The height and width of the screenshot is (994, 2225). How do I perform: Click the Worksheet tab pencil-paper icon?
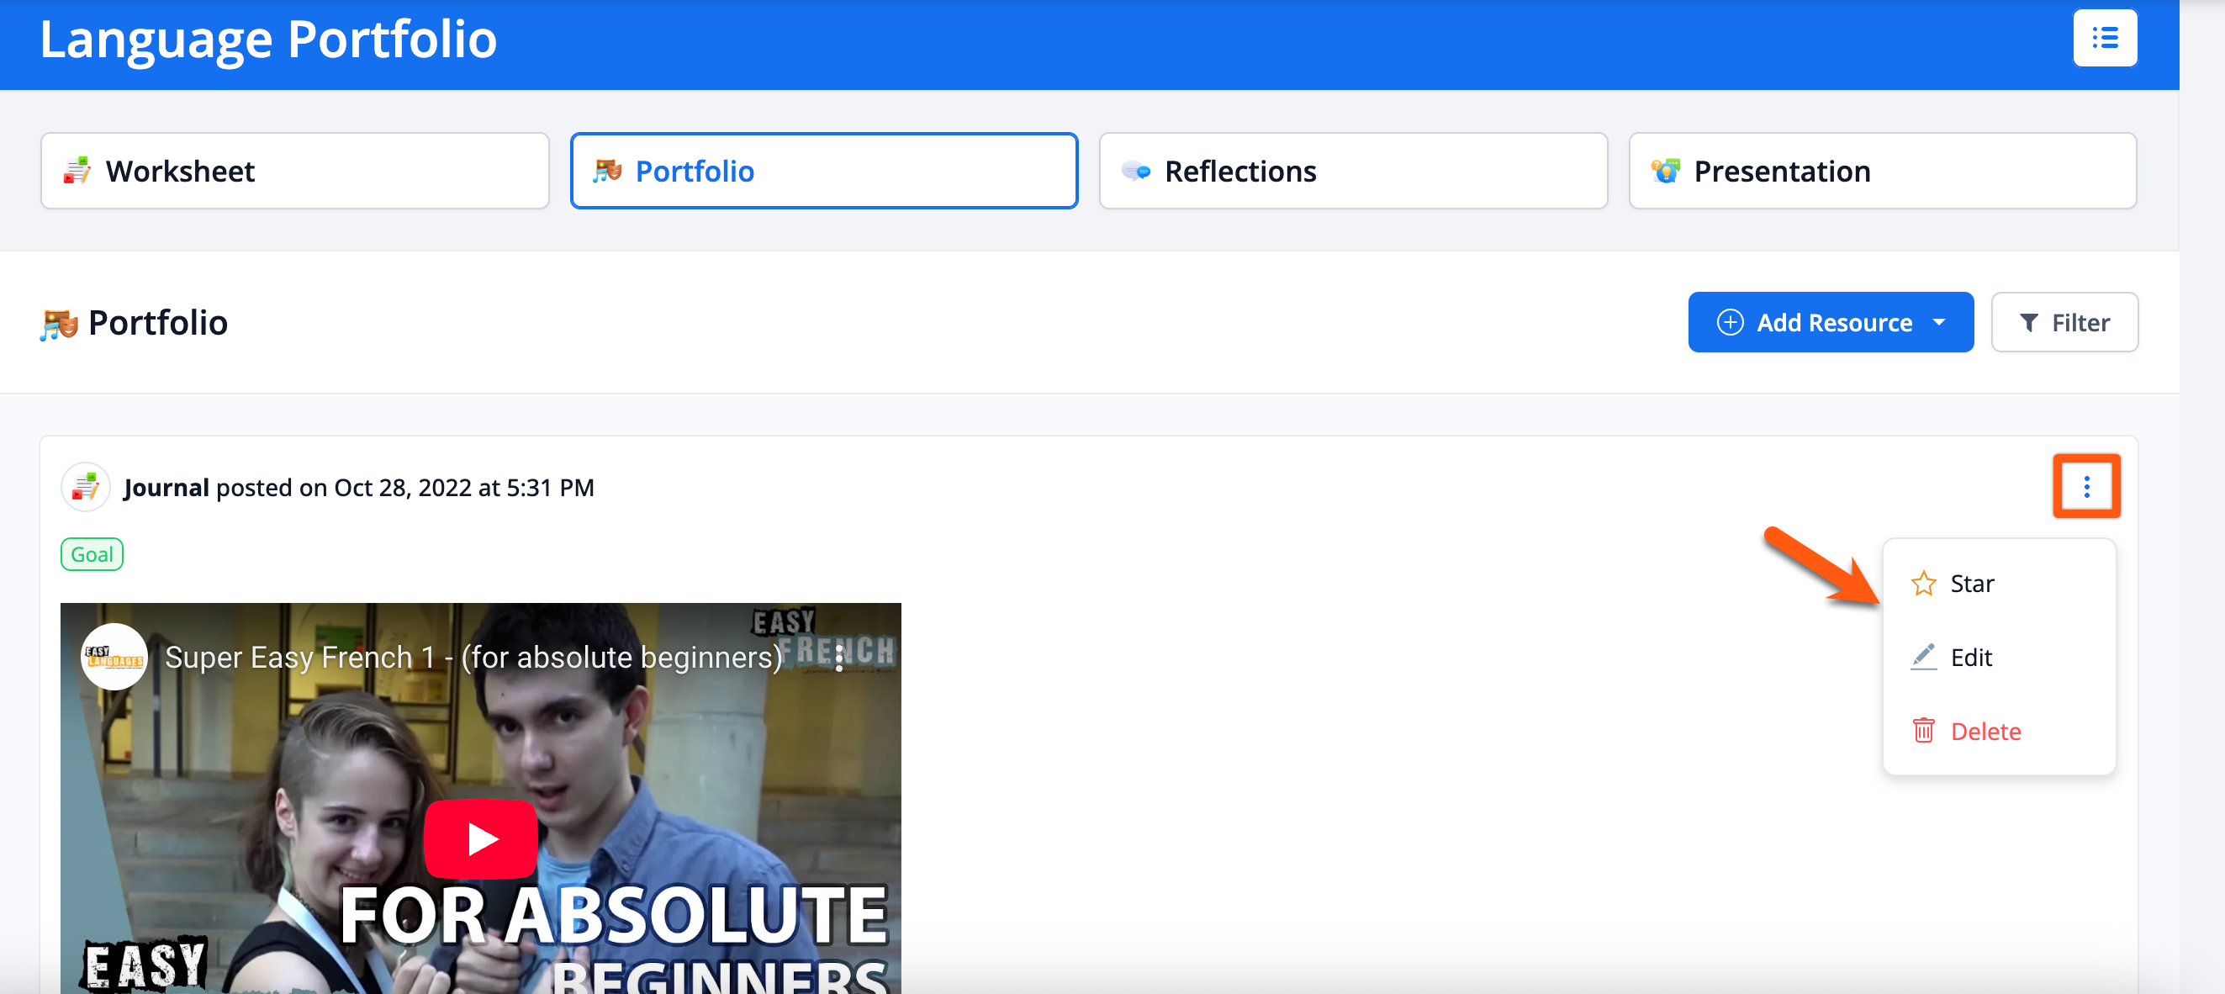pyautogui.click(x=77, y=170)
